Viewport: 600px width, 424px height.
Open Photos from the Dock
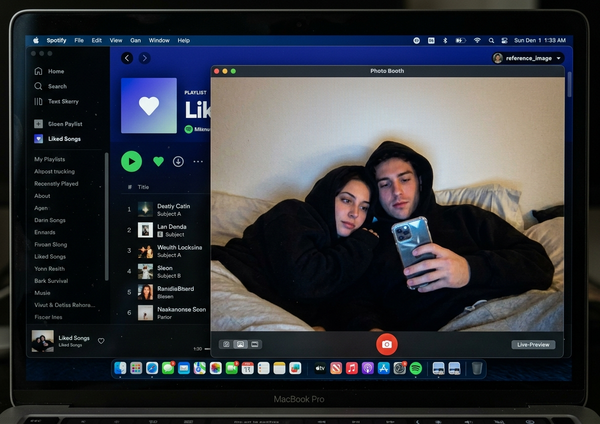[215, 368]
